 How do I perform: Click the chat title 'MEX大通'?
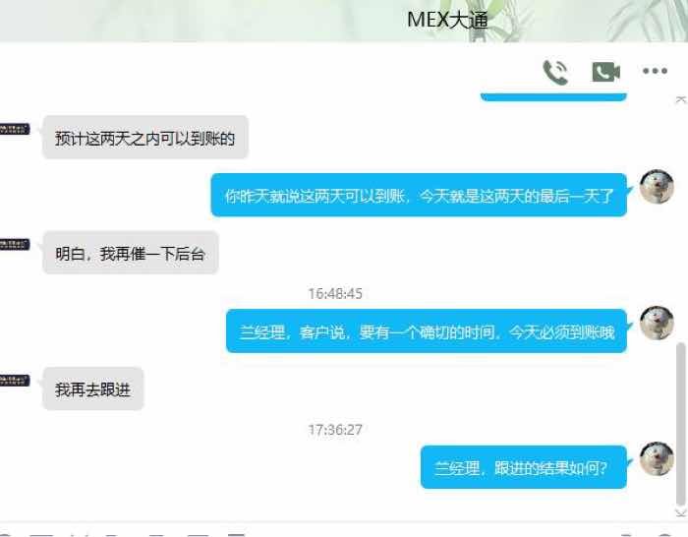click(x=447, y=20)
